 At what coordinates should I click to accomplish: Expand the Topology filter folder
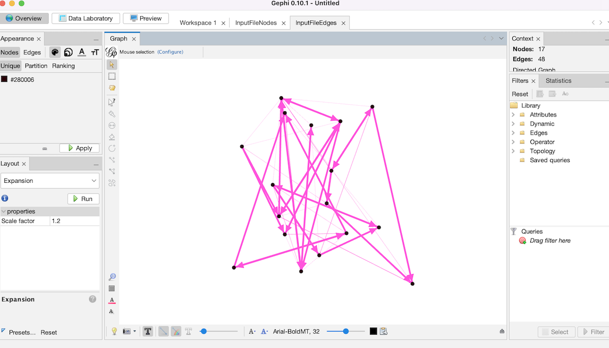coord(513,151)
